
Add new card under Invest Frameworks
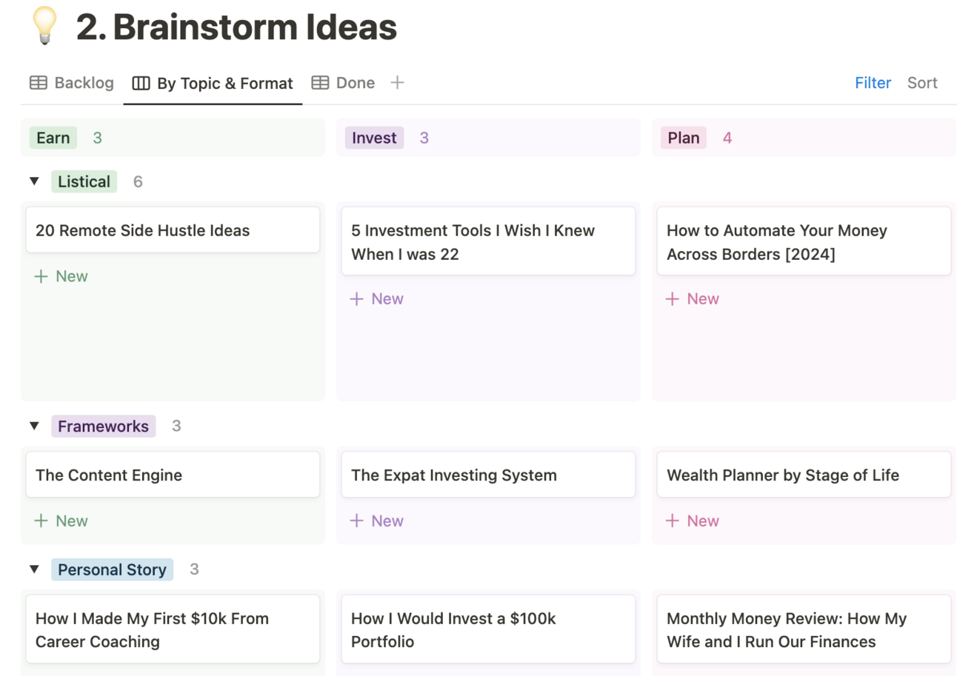pos(377,521)
